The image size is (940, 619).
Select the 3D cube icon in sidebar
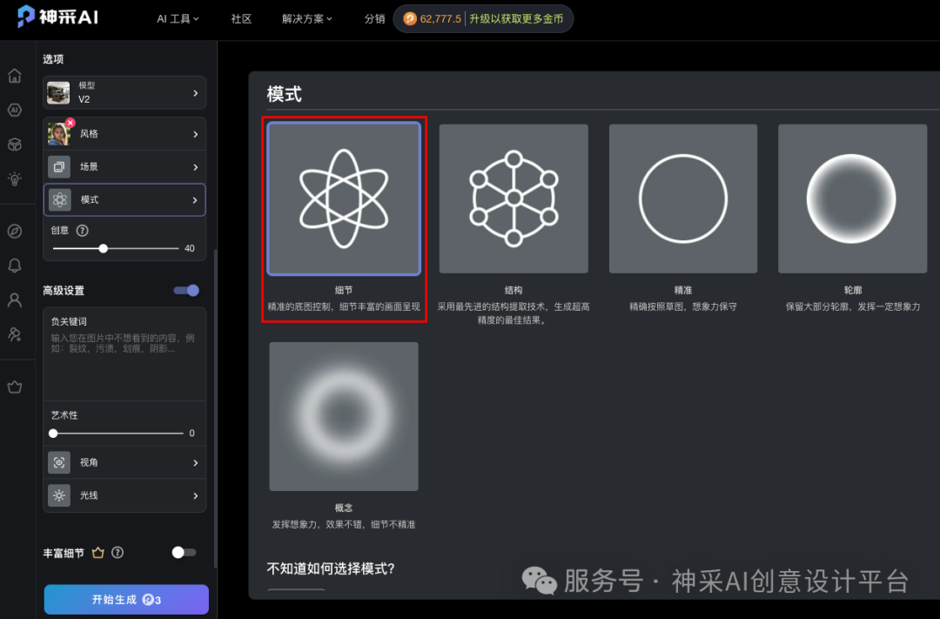pyautogui.click(x=16, y=145)
